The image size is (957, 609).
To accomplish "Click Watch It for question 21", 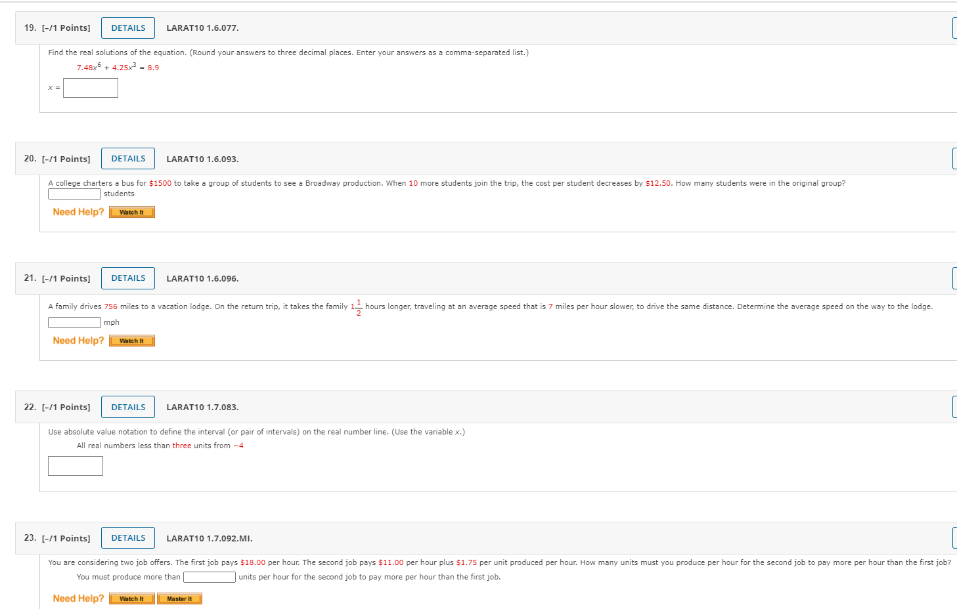I will click(x=131, y=341).
